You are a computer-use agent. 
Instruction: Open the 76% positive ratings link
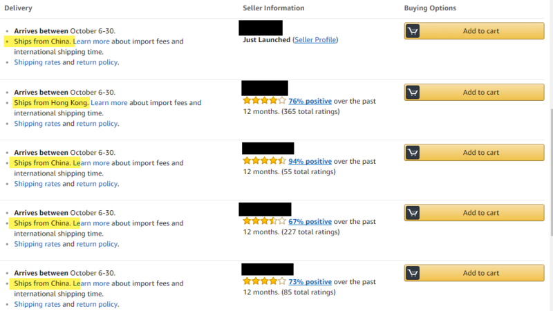310,101
